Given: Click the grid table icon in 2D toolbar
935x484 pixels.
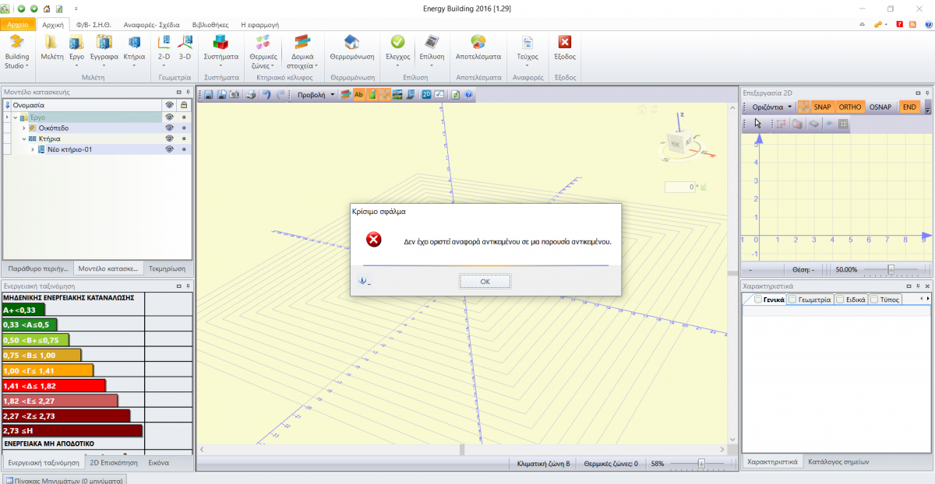Looking at the screenshot, I should [x=843, y=123].
